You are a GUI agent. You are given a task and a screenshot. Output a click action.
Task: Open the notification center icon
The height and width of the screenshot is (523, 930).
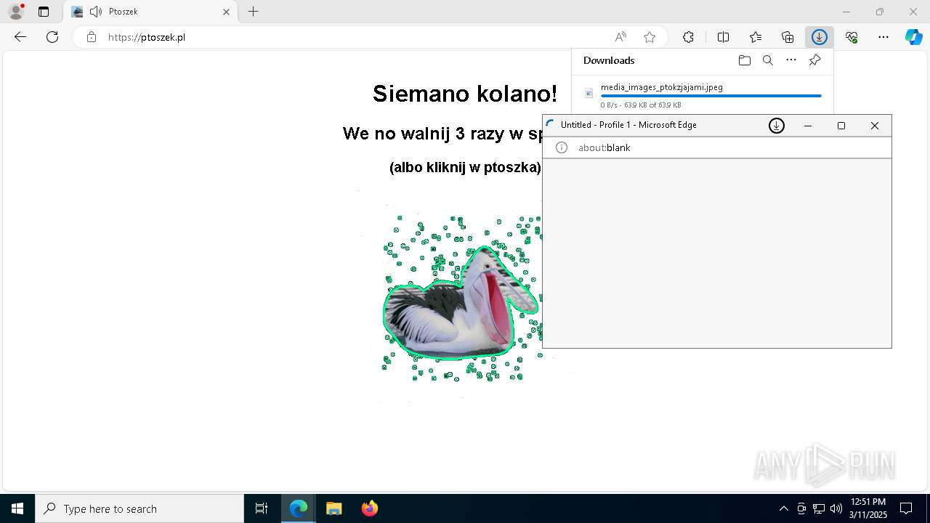906,508
